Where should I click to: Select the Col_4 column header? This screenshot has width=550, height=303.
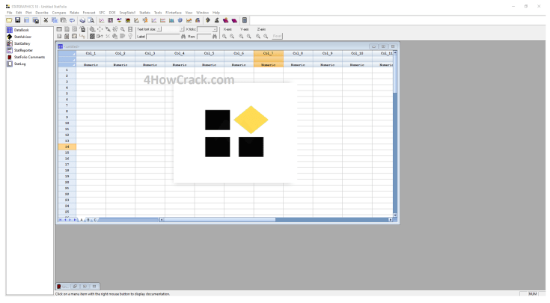pos(180,53)
